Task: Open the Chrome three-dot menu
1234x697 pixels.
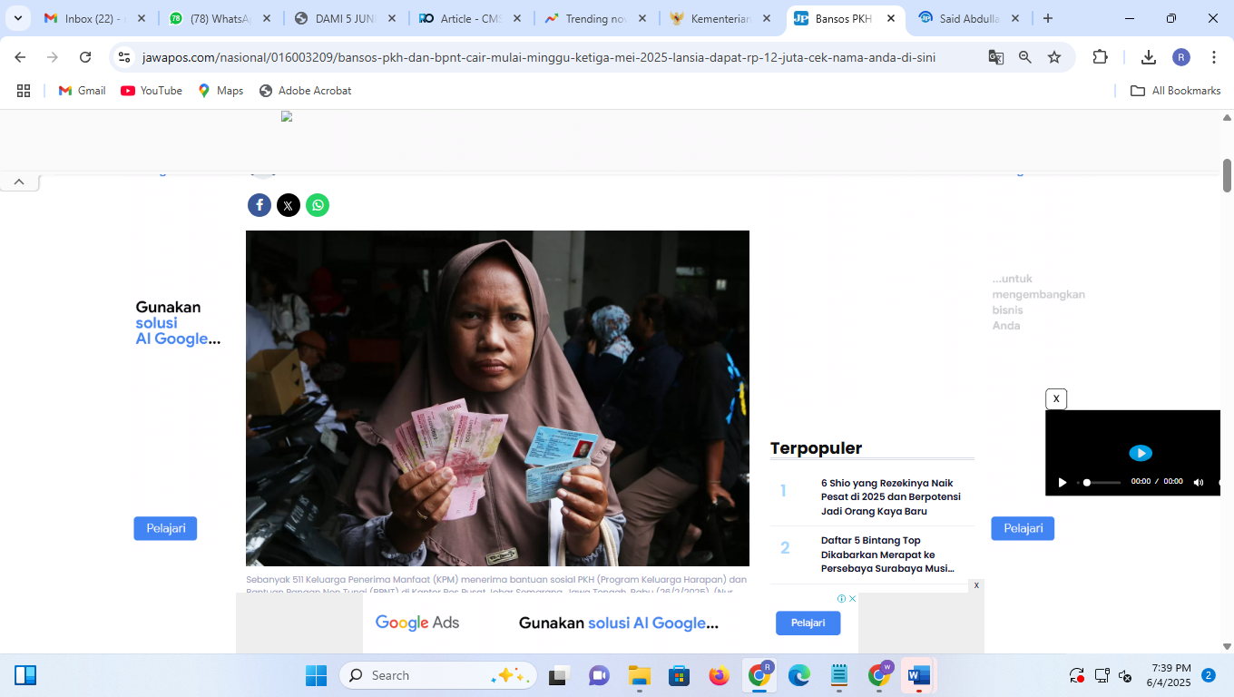Action: tap(1213, 56)
